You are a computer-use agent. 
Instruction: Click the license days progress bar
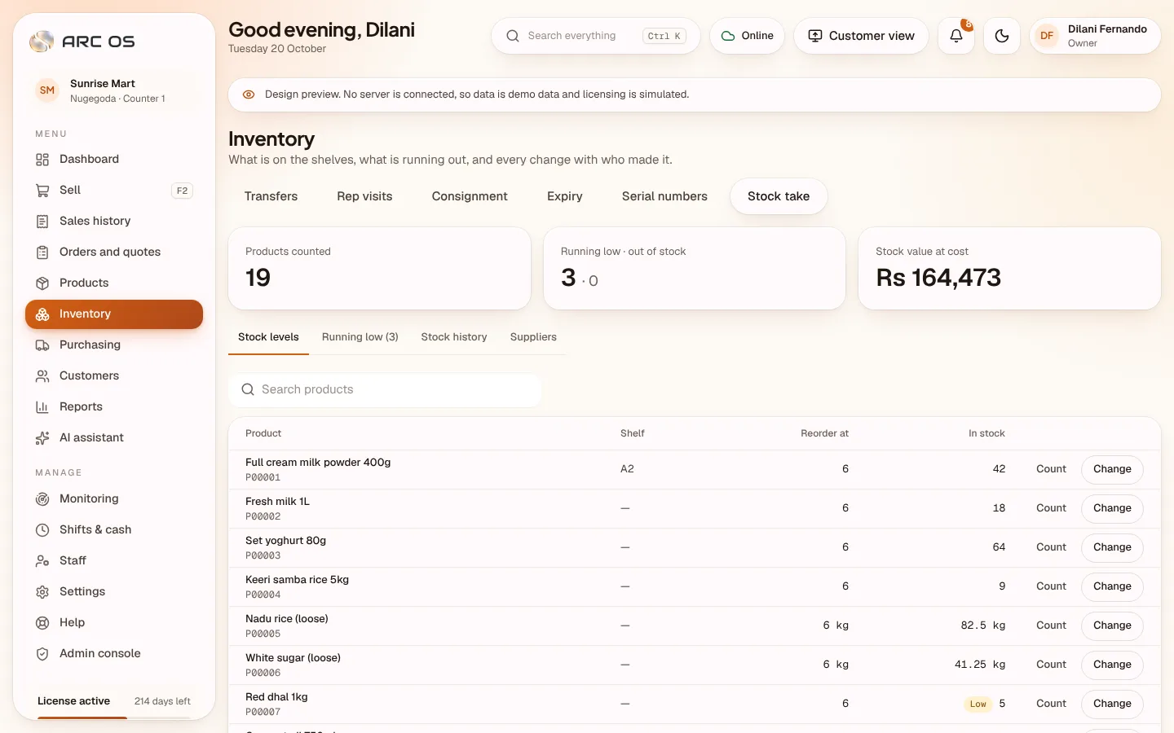tap(114, 718)
